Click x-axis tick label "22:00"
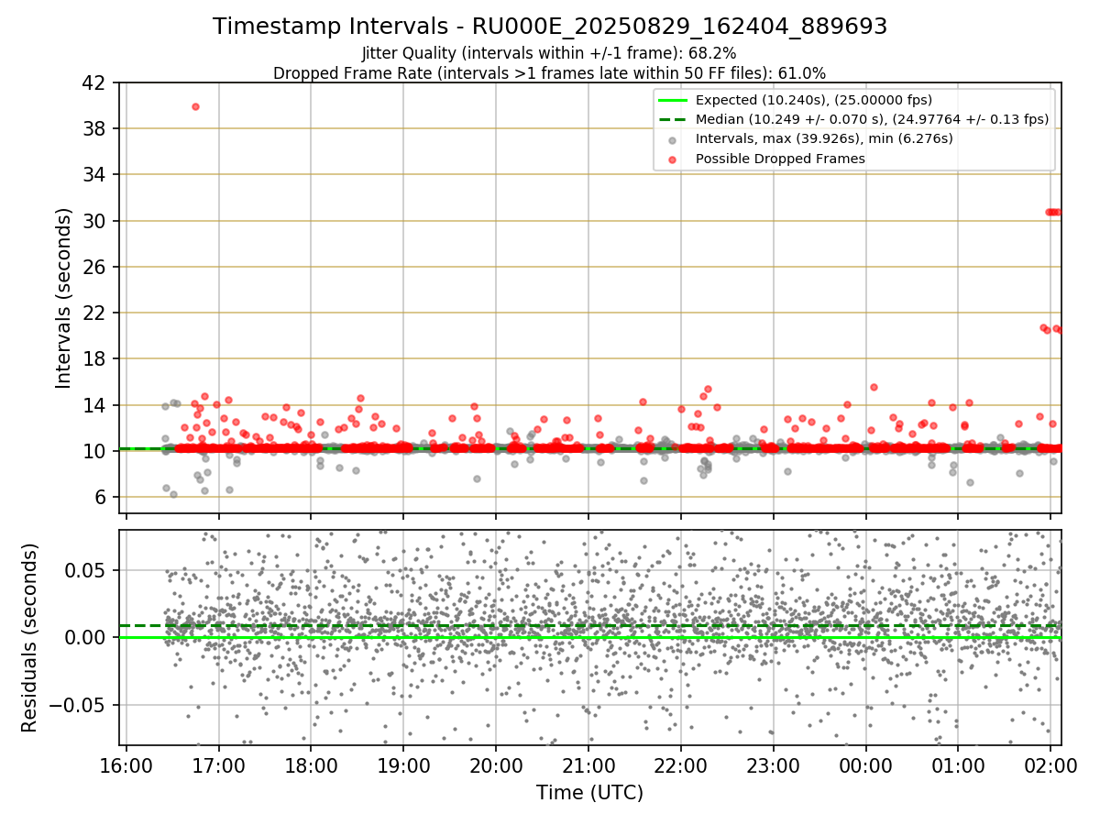Viewport: 1100px width, 825px height. 681,764
